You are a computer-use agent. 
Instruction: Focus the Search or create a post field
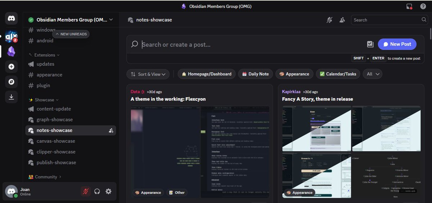pos(252,45)
